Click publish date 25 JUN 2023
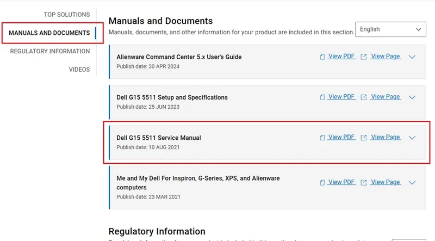The image size is (435, 241). (148, 107)
